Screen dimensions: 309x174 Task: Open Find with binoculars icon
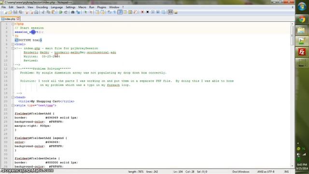pos(73,12)
